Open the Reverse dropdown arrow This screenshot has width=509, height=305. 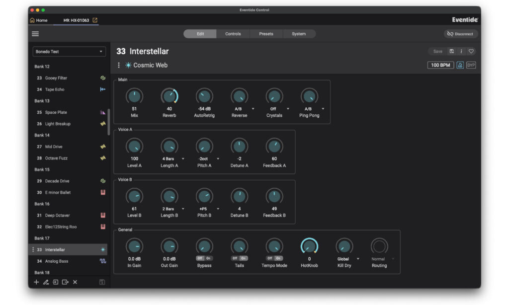click(x=253, y=109)
